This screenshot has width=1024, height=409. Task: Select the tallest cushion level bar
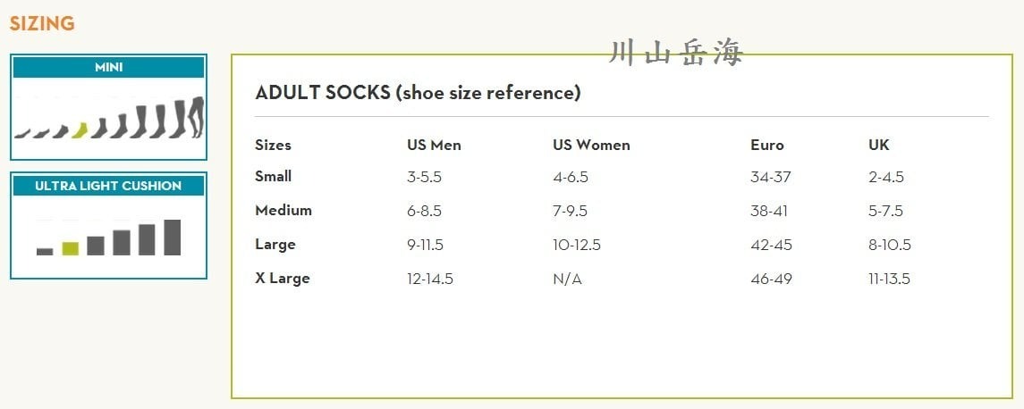172,238
